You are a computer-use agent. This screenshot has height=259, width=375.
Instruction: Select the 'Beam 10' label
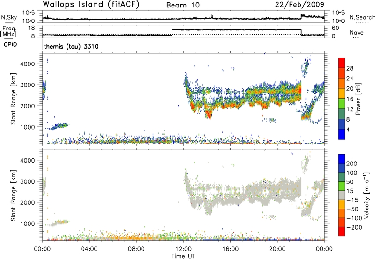click(183, 5)
